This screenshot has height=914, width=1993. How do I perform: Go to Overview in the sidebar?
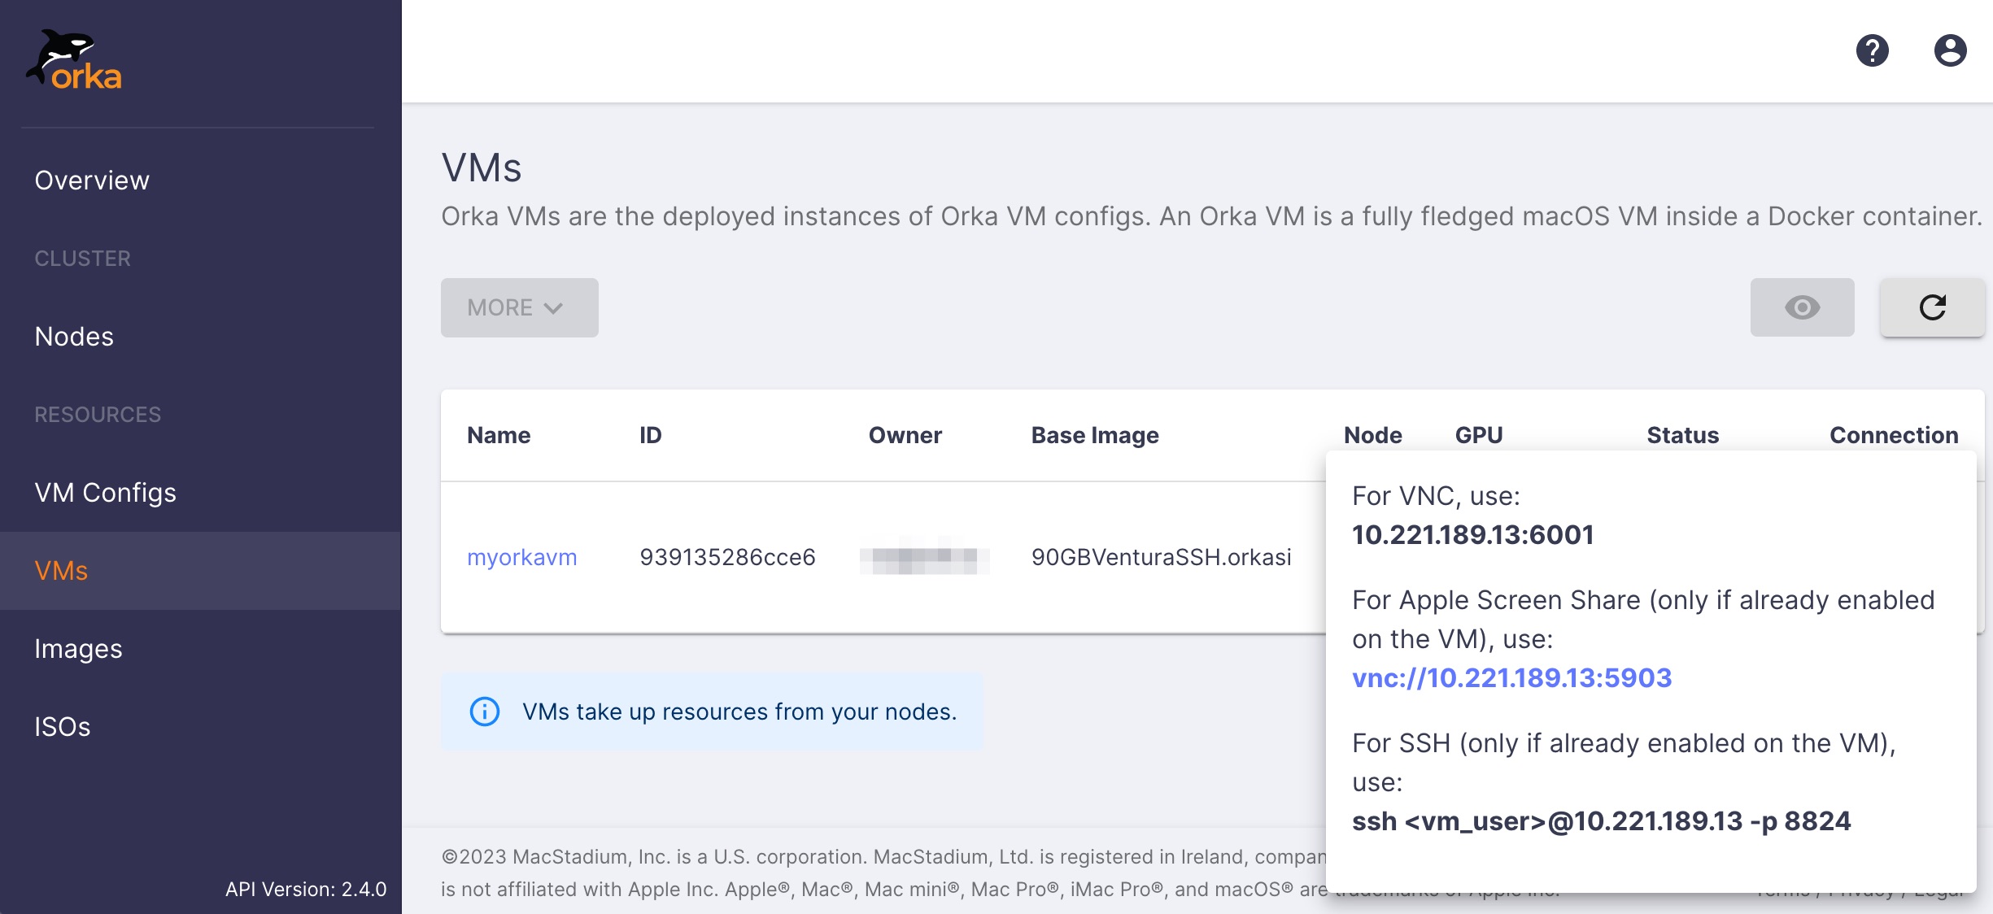point(92,181)
